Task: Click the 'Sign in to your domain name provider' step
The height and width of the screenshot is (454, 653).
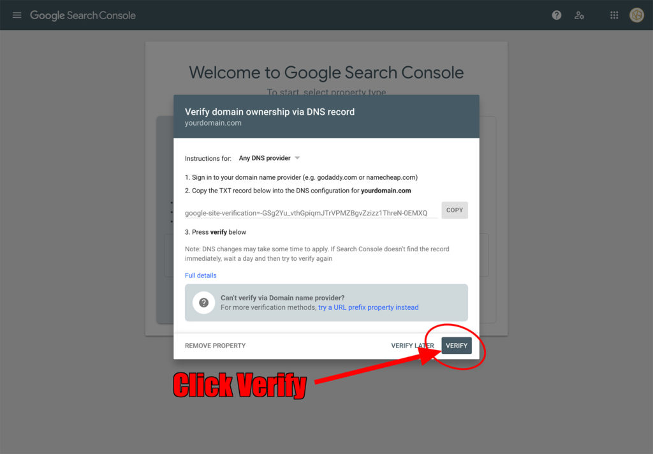Action: click(301, 177)
